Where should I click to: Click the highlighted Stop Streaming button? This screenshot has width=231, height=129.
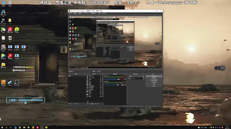point(154,76)
